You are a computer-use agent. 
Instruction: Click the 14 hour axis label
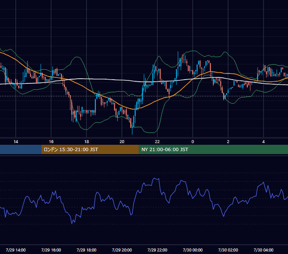(x=16, y=142)
